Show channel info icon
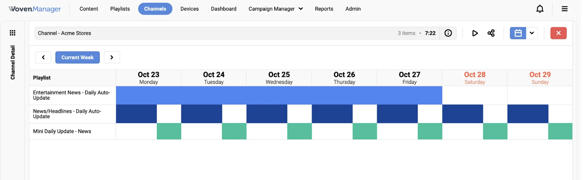Viewport: 583px width, 180px height. [x=448, y=33]
